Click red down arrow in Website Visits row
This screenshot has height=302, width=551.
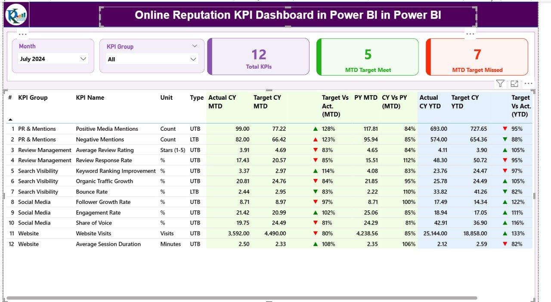click(316, 234)
